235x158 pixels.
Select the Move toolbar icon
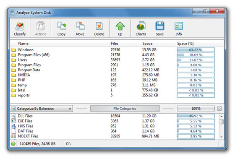80,26
